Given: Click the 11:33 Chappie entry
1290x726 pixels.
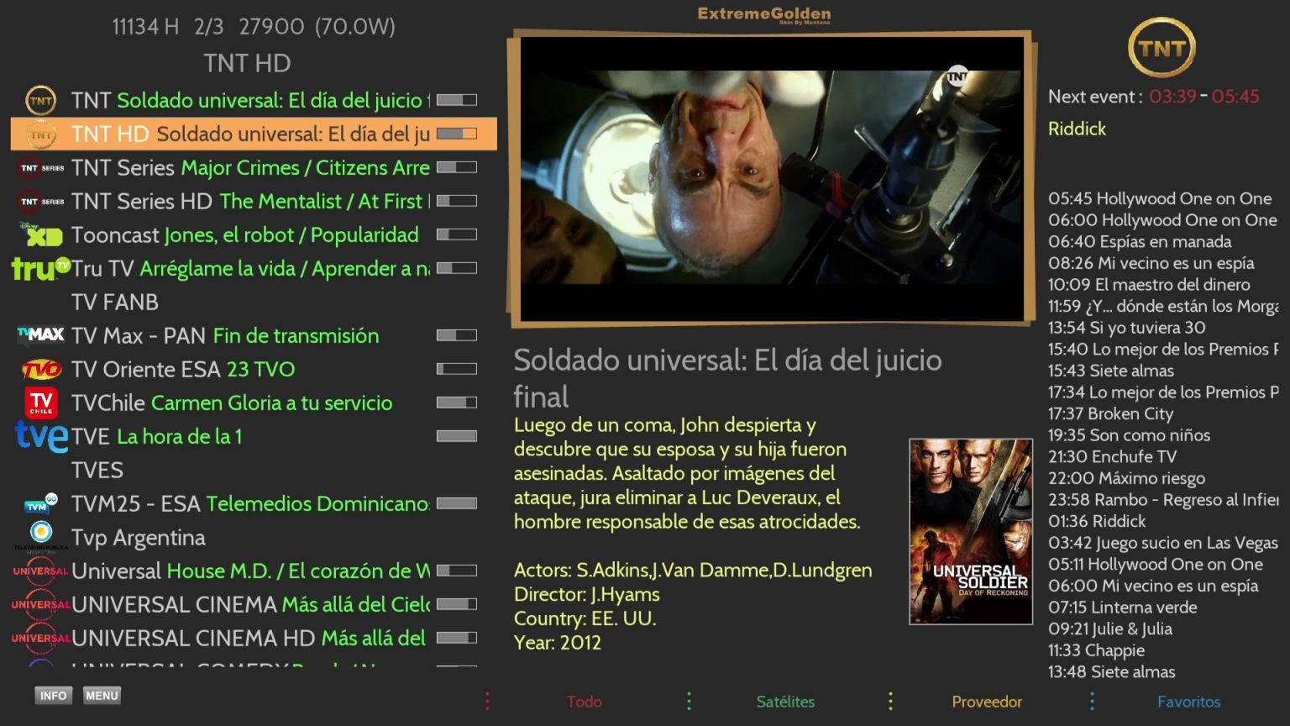Looking at the screenshot, I should [1096, 650].
